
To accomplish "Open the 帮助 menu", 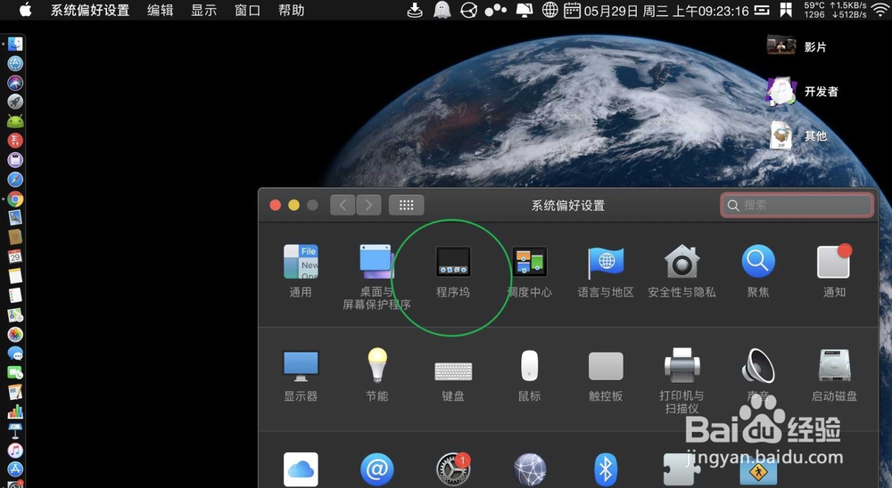I will [x=292, y=10].
